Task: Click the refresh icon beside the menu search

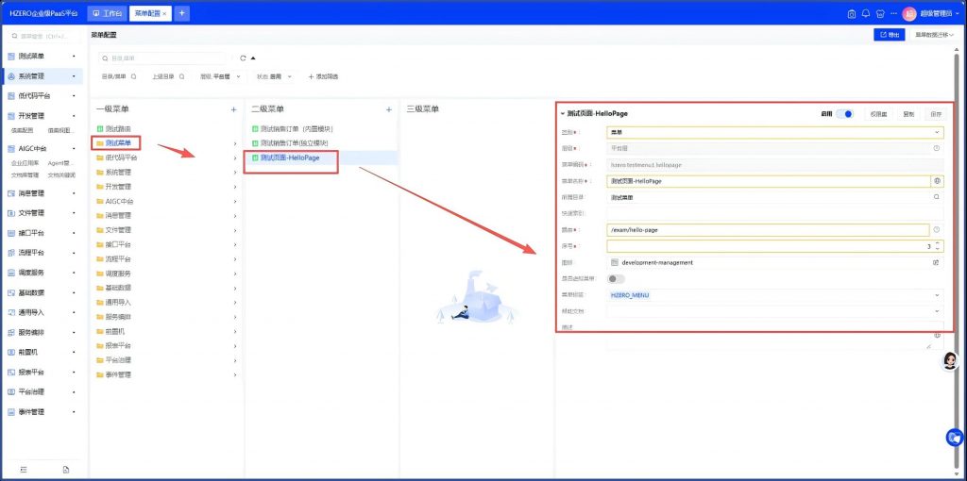Action: pos(243,58)
